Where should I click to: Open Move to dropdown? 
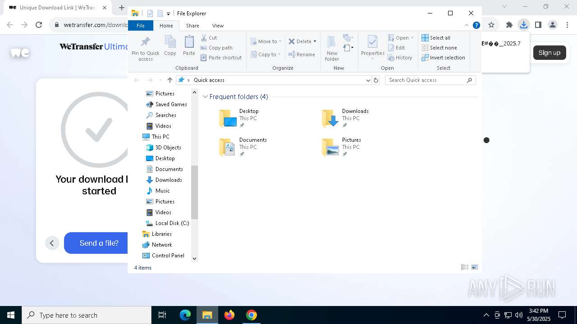coord(266,41)
